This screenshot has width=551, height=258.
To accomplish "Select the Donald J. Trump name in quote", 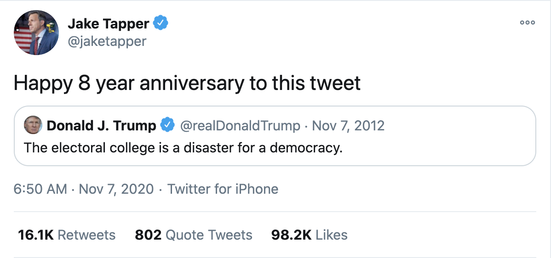I will pos(101,125).
